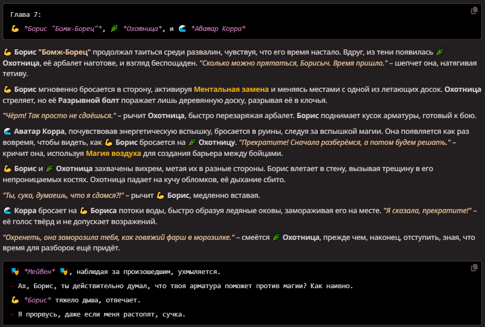Image resolution: width=485 pixels, height=327 pixels.
Task: Click the pink text *Охотница* in header
Action: tap(142, 29)
